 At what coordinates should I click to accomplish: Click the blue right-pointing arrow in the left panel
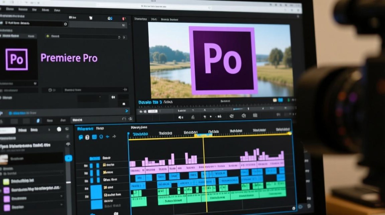[x=127, y=111]
